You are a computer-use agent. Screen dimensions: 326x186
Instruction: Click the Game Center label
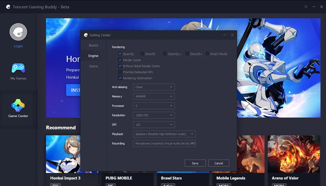click(x=18, y=116)
